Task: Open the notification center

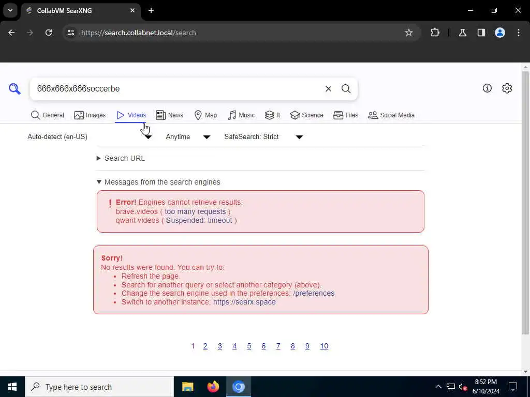Action: (x=513, y=387)
